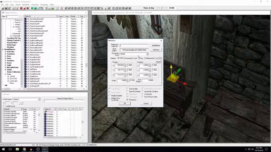Uncheck the Respawns checkbox

coord(127,100)
